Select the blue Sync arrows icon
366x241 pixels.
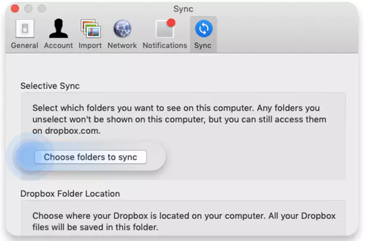tap(203, 29)
